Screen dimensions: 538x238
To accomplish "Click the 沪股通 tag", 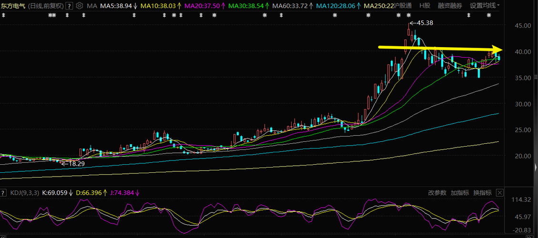I will (x=404, y=6).
